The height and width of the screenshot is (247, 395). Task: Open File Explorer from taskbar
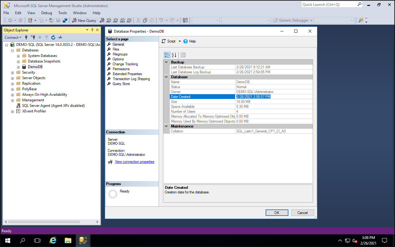[68, 240]
